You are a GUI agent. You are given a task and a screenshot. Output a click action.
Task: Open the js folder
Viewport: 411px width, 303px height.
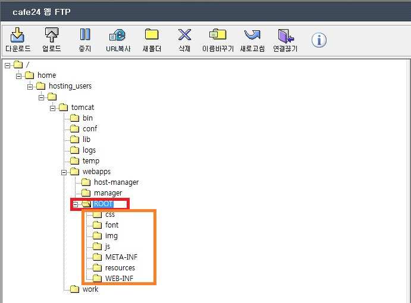point(108,247)
